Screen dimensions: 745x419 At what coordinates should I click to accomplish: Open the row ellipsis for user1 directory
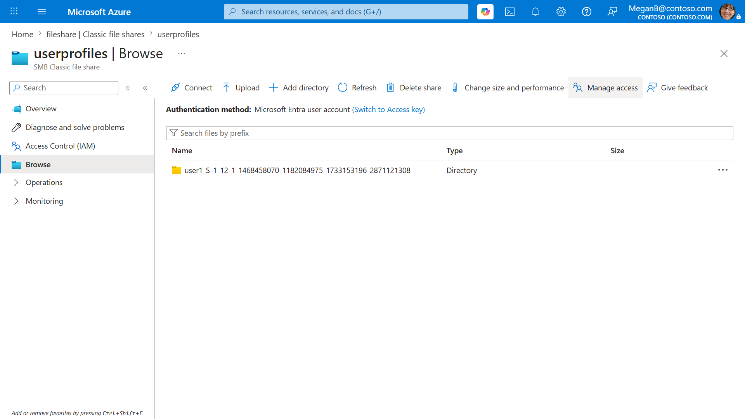coord(722,170)
